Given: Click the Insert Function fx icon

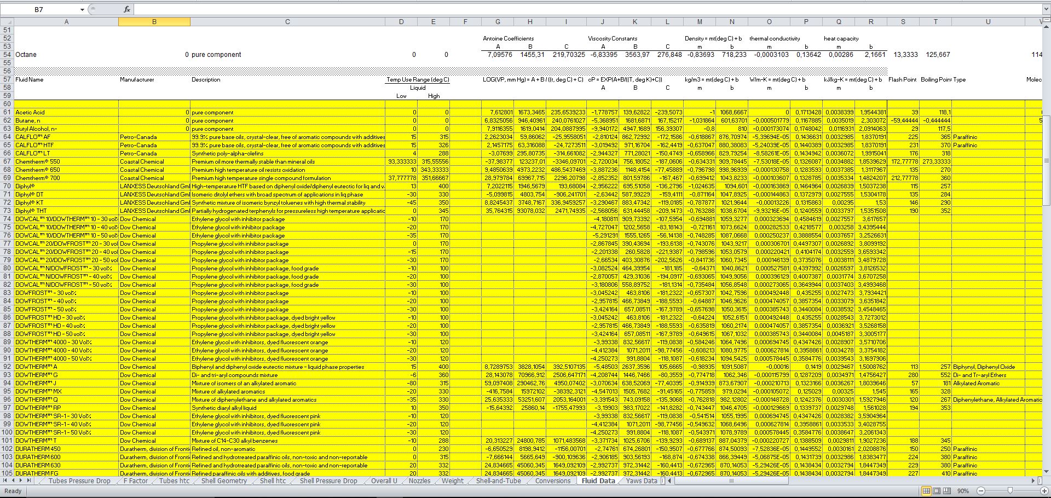Looking at the screenshot, I should tap(127, 9).
